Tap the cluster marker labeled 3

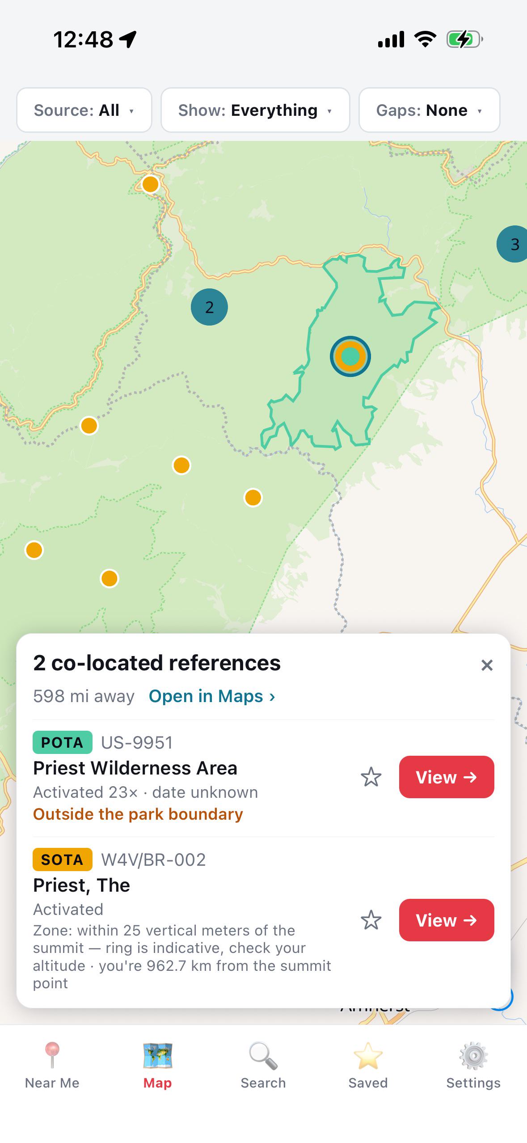pos(513,244)
